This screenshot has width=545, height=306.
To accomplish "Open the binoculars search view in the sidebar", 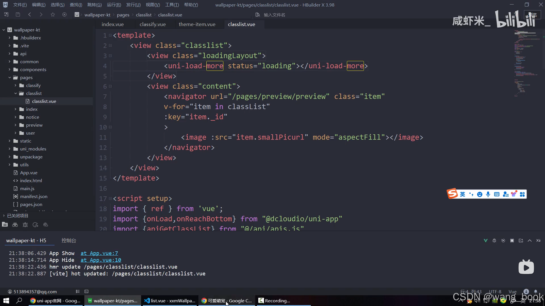I will point(15,225).
